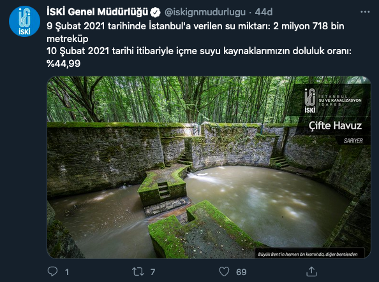Click the Çifte Havuz title in the image
The image size is (379, 282).
pos(335,126)
